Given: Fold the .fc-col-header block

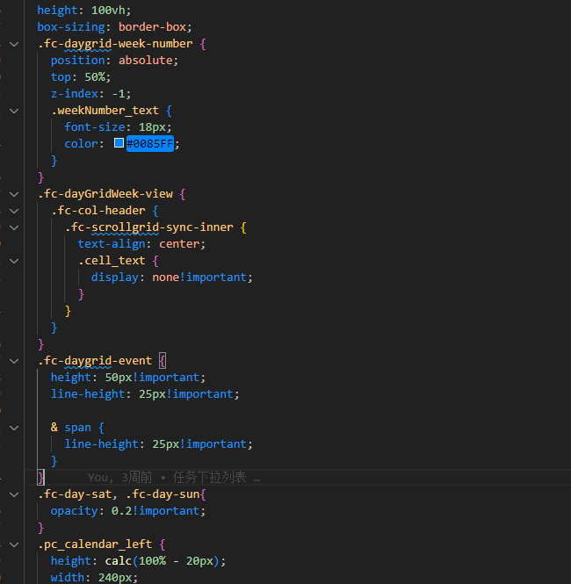Looking at the screenshot, I should [14, 211].
